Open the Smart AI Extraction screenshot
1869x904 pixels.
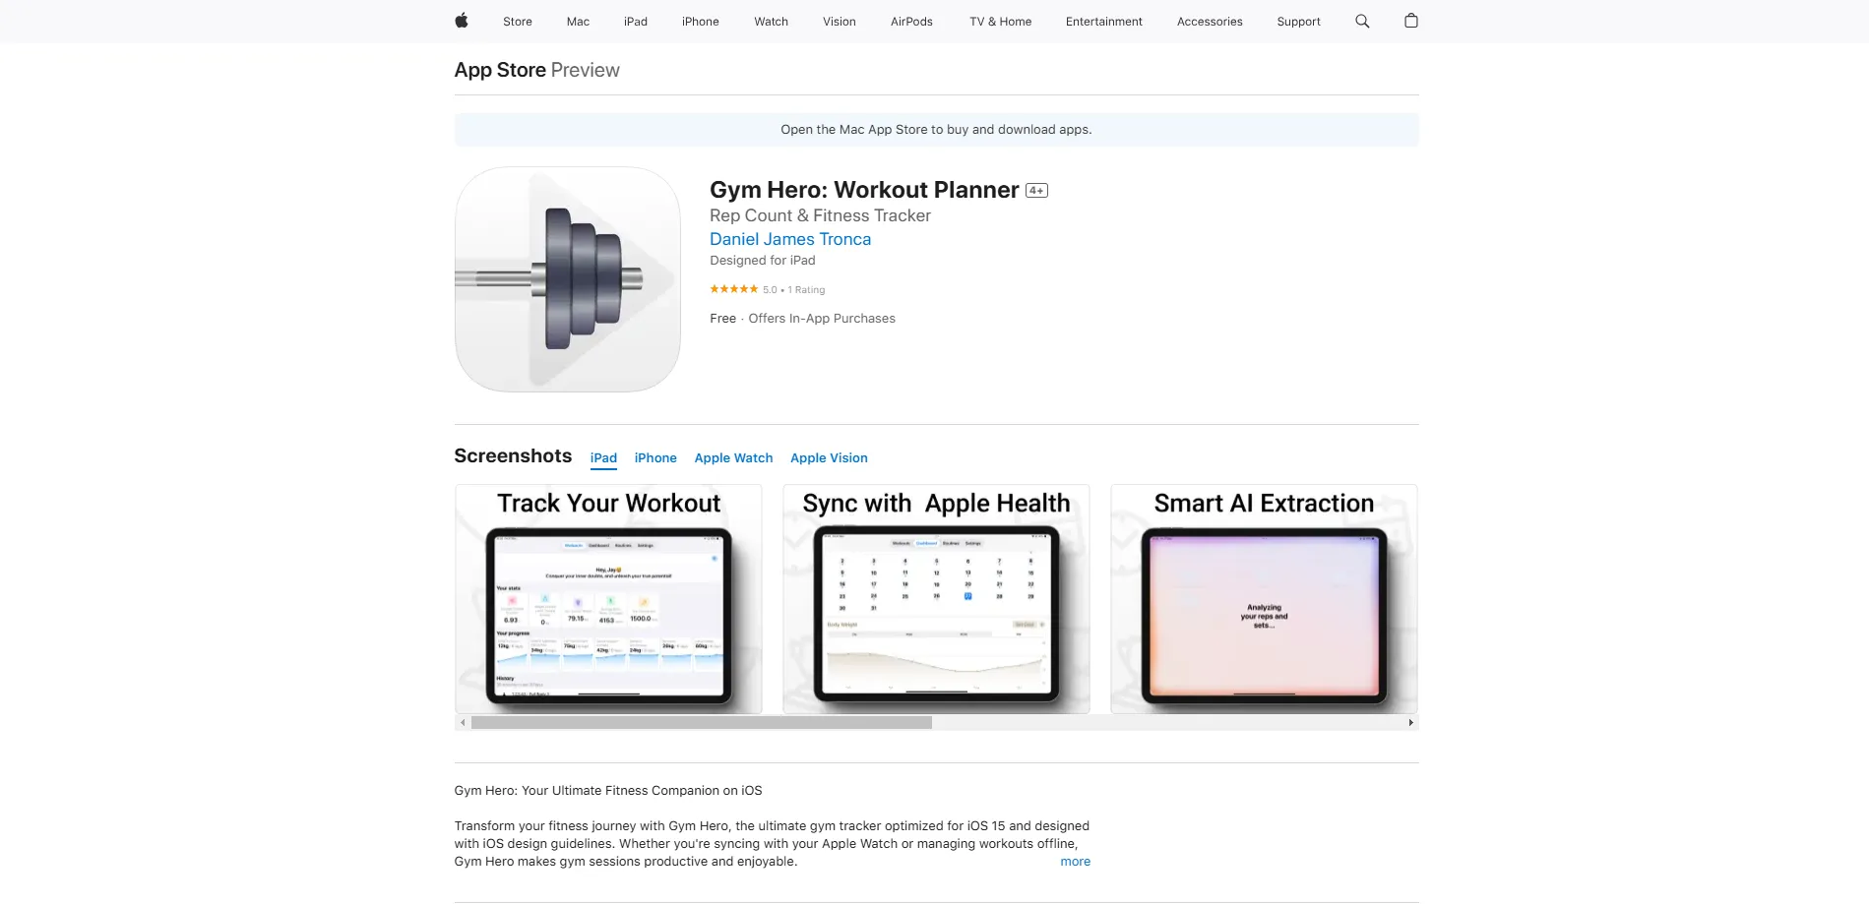coord(1264,599)
